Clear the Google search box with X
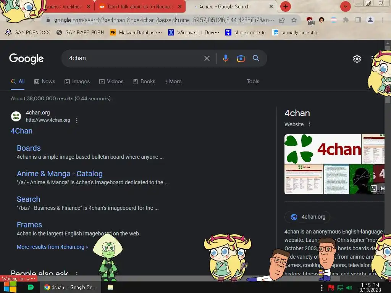This screenshot has width=391, height=293. pos(207,58)
